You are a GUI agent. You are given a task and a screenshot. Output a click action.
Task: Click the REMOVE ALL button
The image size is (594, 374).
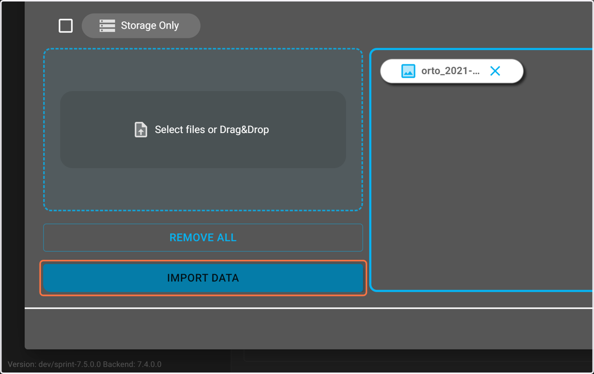[203, 237]
